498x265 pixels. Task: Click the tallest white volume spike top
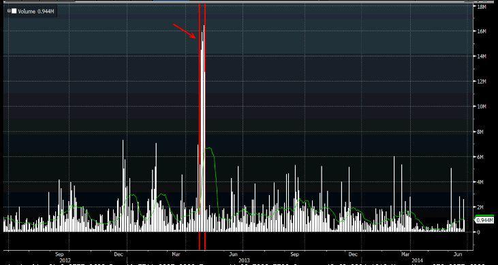coord(204,26)
